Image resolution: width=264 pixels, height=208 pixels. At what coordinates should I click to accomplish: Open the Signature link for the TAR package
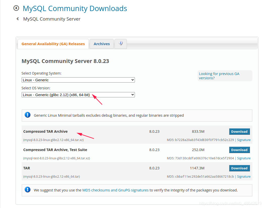click(x=244, y=176)
